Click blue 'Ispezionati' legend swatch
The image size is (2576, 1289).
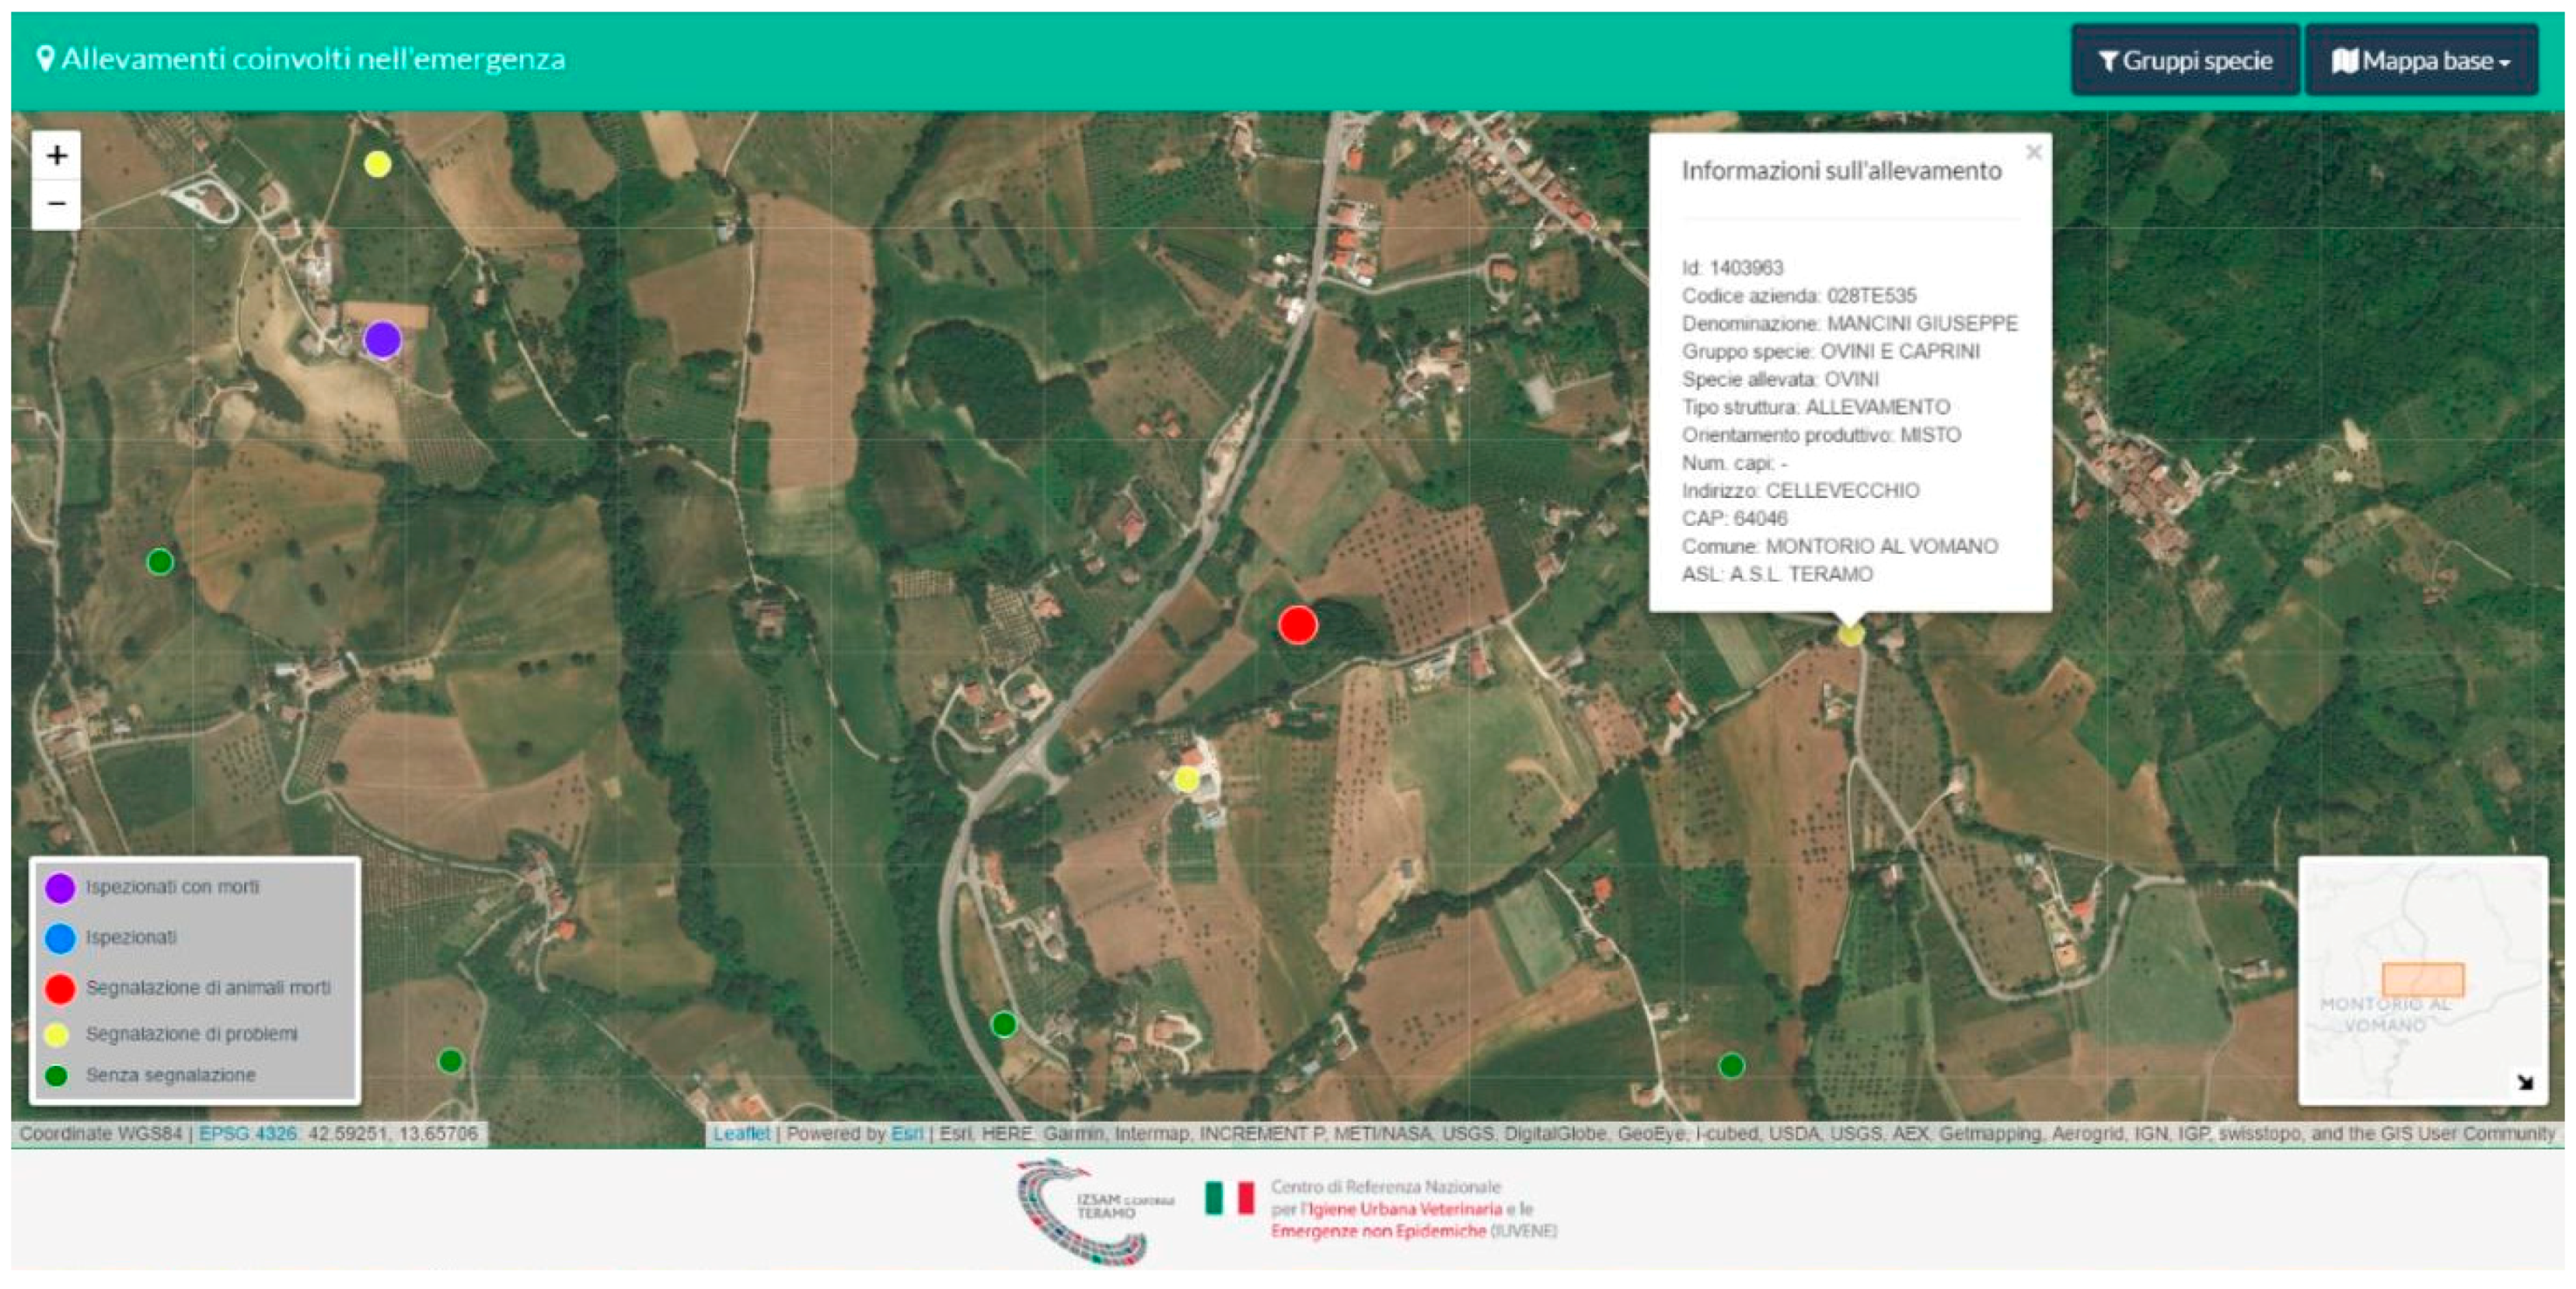coord(60,938)
